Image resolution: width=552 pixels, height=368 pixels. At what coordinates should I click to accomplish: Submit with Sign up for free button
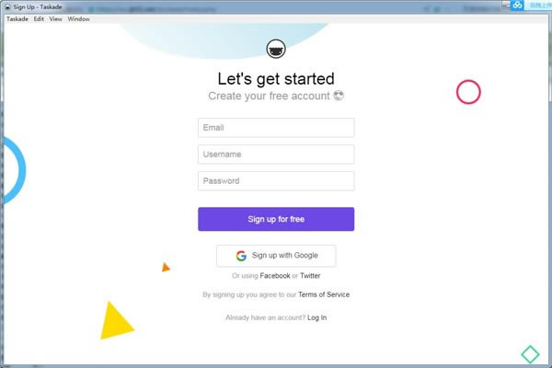(x=276, y=219)
